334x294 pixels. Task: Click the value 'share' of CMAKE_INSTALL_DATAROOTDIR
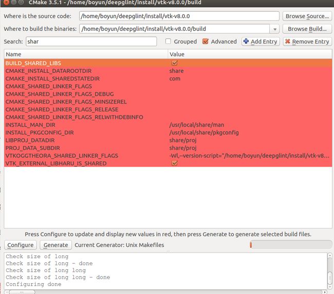176,71
